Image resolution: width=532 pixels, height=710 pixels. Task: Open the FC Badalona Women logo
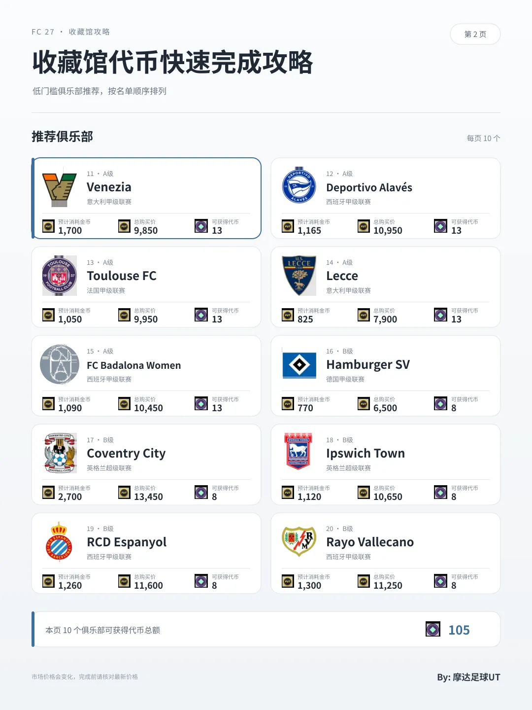(x=60, y=364)
